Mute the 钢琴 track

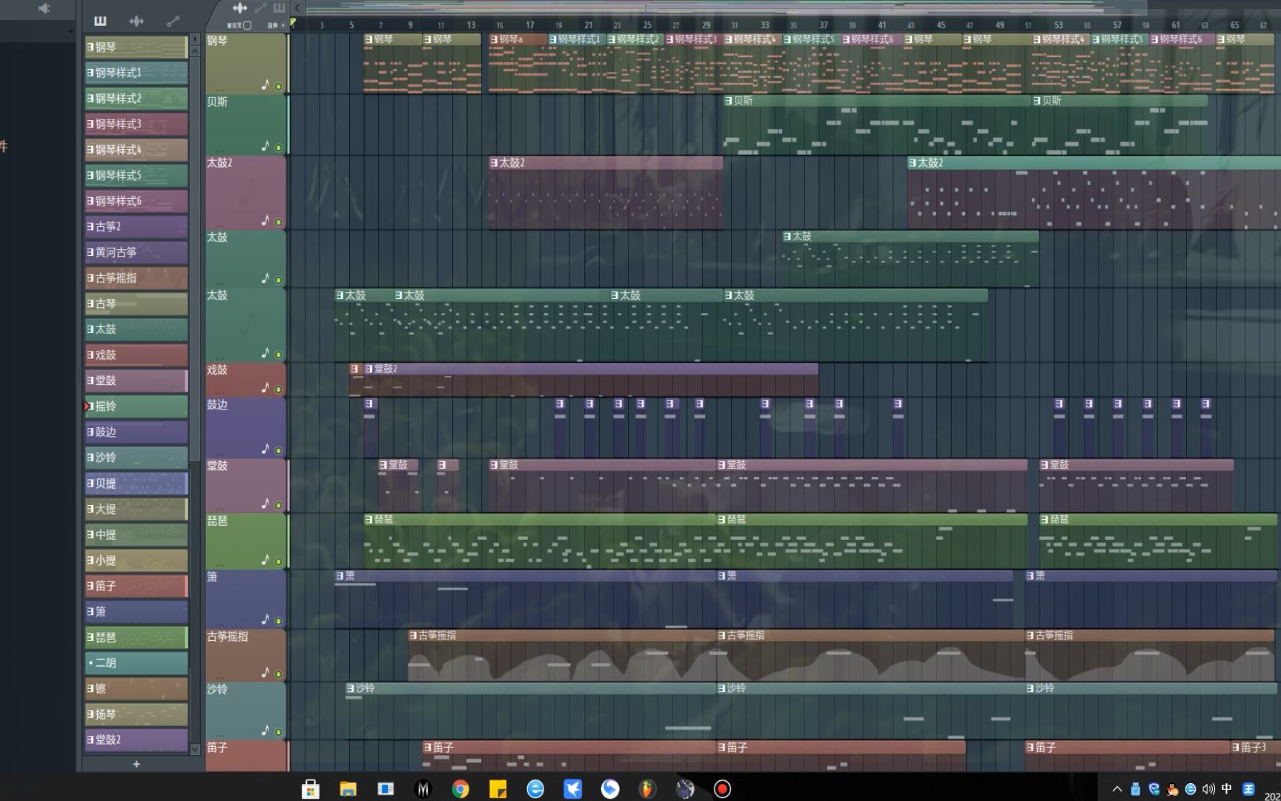click(279, 87)
